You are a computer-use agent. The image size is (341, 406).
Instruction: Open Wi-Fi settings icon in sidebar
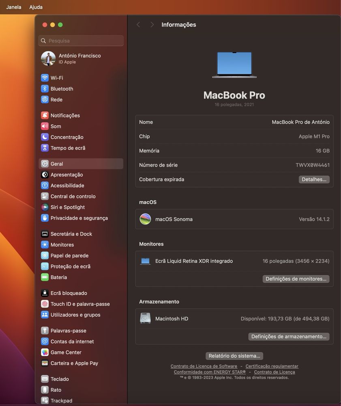pyautogui.click(x=45, y=78)
